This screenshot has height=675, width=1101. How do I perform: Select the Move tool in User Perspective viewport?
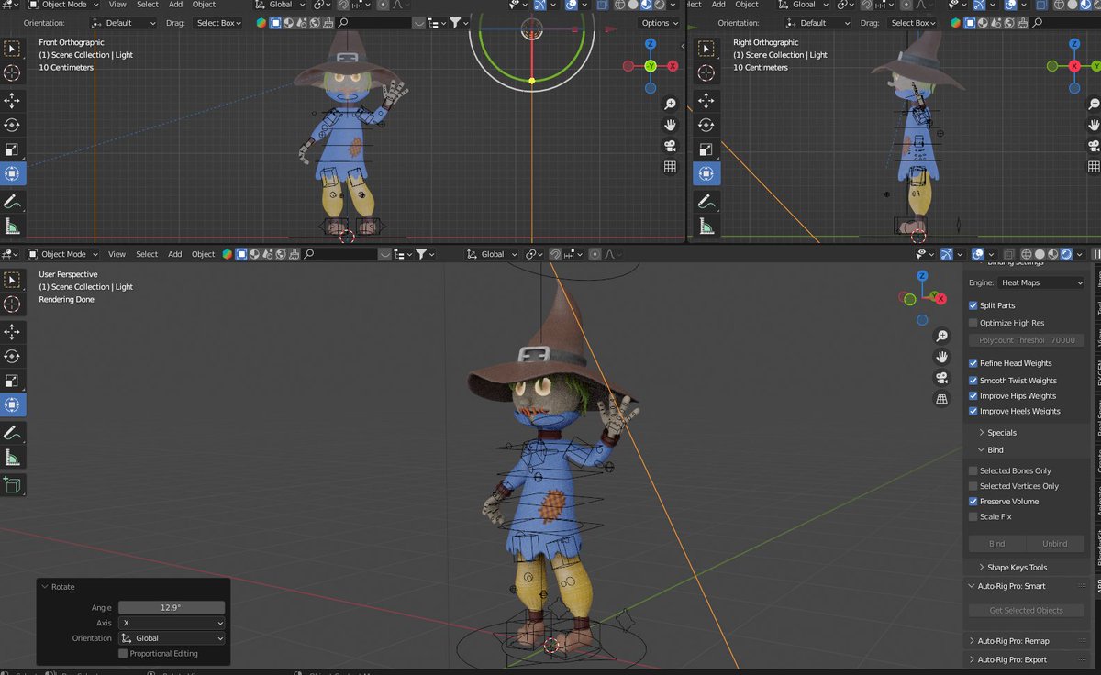coord(12,331)
